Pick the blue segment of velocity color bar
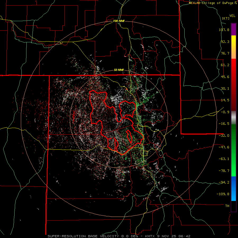The height and width of the screenshot is (238, 238). (x=234, y=189)
